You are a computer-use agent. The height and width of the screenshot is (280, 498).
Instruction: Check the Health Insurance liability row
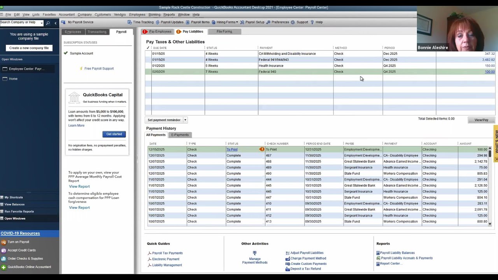[x=148, y=66]
